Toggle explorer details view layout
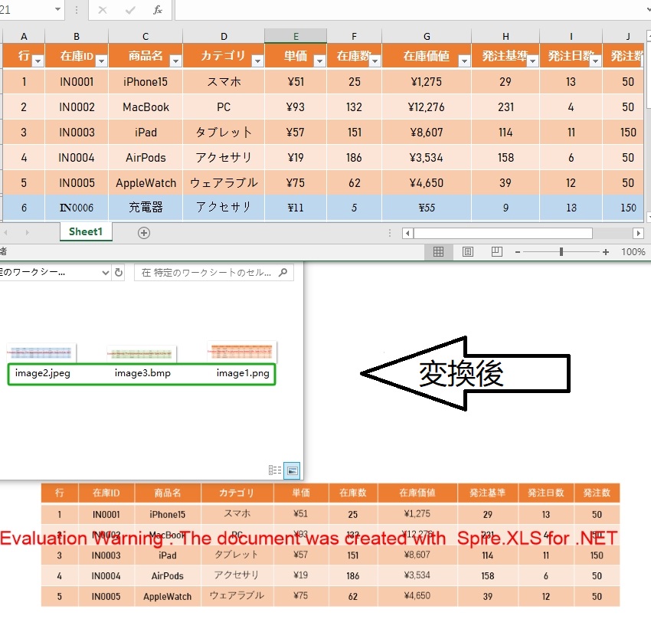Viewport: 651px width, 626px height. click(x=275, y=470)
